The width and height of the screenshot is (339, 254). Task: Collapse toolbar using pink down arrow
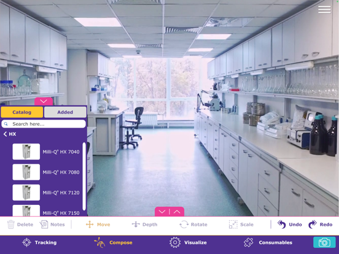(162, 212)
